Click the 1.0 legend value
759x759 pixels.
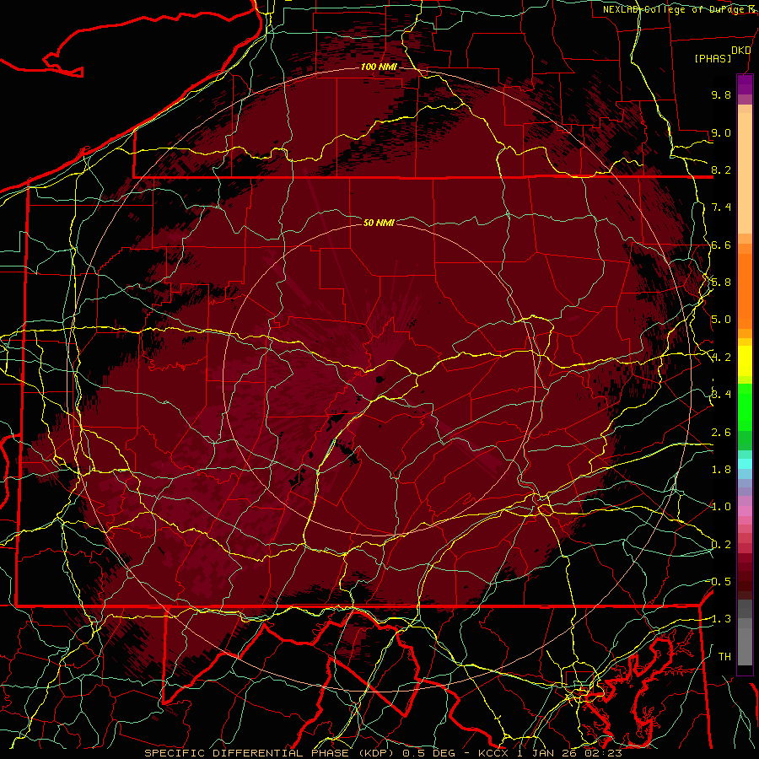tap(721, 507)
